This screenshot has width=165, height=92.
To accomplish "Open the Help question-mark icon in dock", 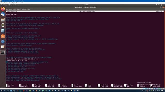I will (x=3, y=41).
